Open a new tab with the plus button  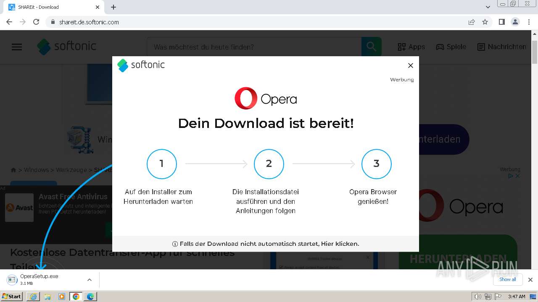pyautogui.click(x=113, y=7)
